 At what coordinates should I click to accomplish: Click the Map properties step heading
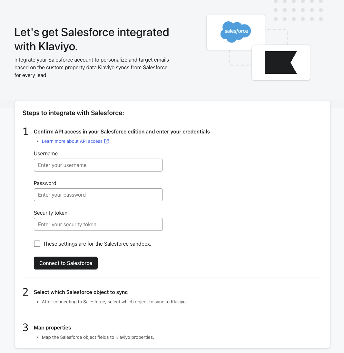[x=53, y=328]
